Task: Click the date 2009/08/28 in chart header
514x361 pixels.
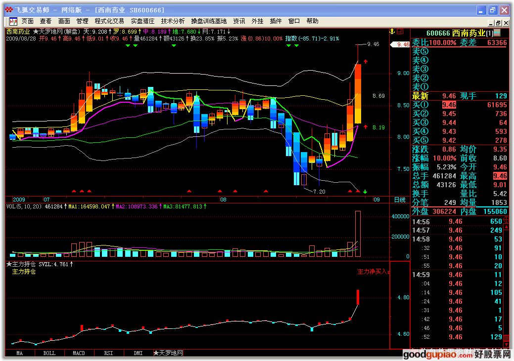Action: (x=21, y=39)
